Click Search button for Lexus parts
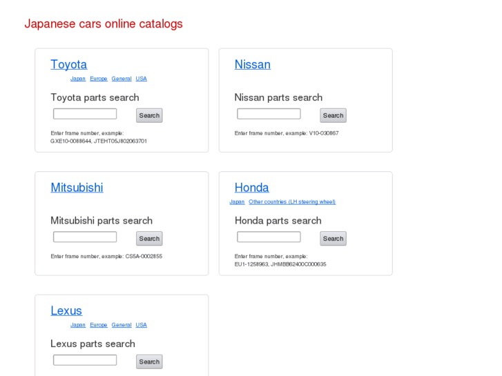Screen dimensions: 502x376 point(149,362)
